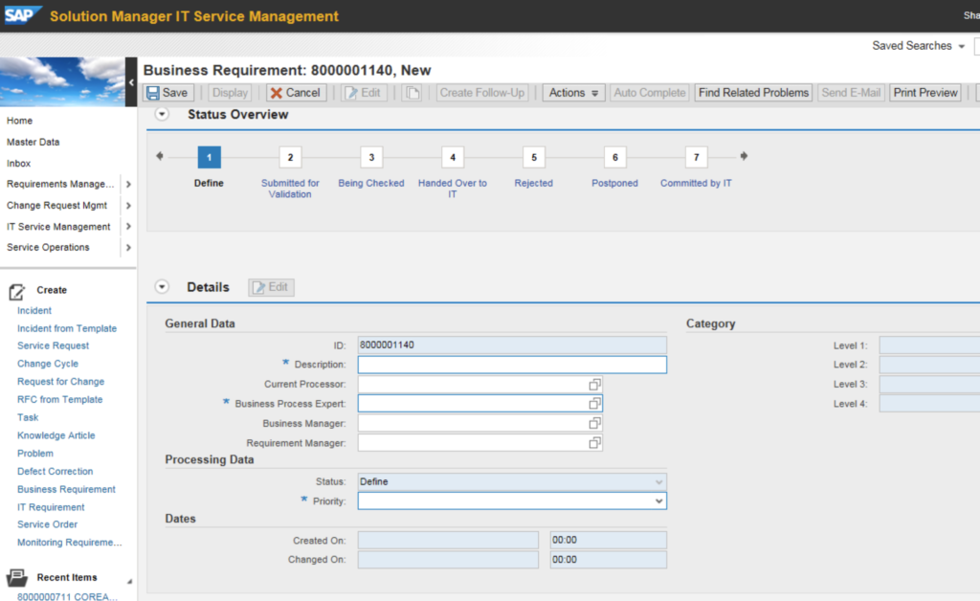The image size is (980, 601).
Task: Open value help for Business Manager field
Action: (x=594, y=422)
